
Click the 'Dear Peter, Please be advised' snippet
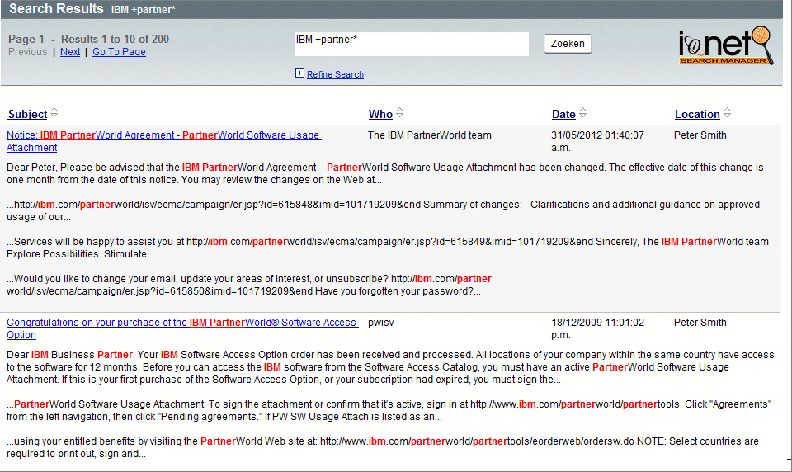coord(385,173)
